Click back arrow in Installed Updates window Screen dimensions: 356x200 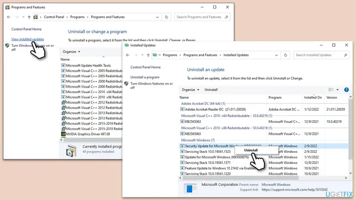point(128,55)
